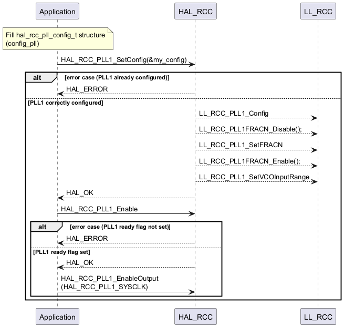The image size is (344, 327).
Task: Click the bottom HAL_RCC participant box
Action: click(194, 316)
